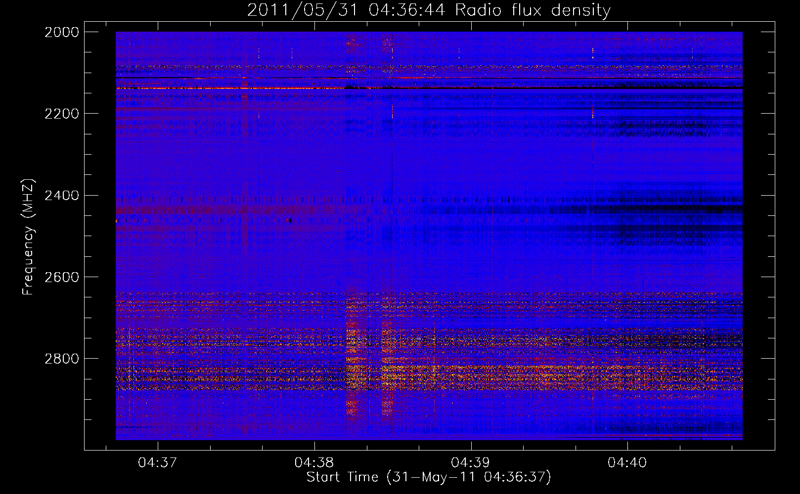Select the 2800 frequency axis label
This screenshot has height=494, width=800.
62,359
